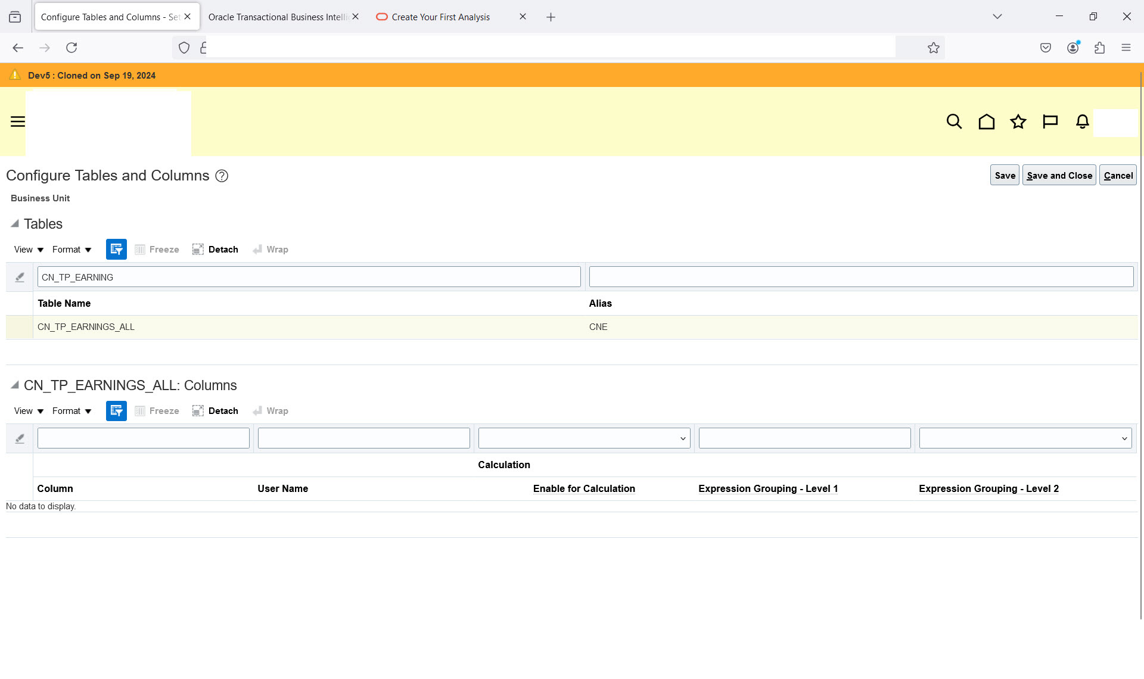
Task: Switch to Create Your First Analysis tab
Action: [x=441, y=17]
